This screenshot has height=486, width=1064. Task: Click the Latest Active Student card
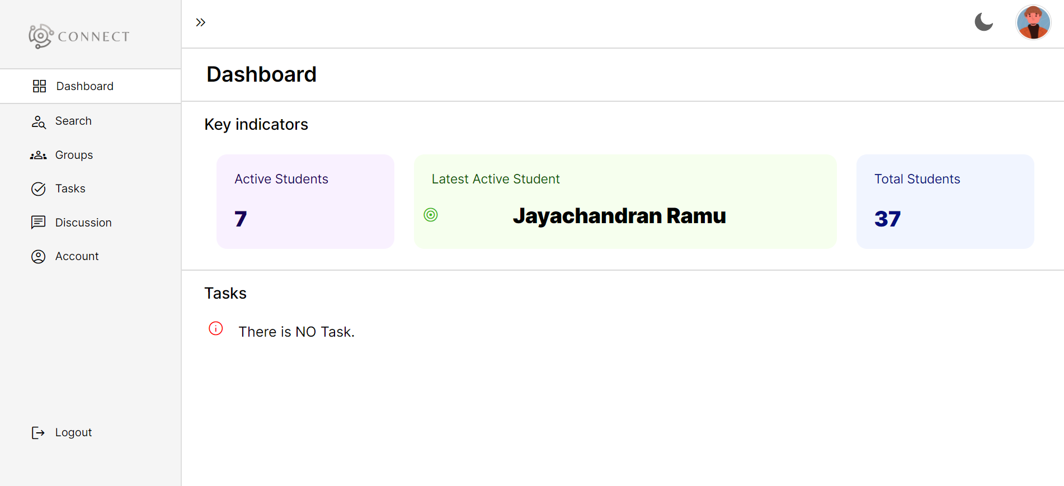(x=625, y=201)
